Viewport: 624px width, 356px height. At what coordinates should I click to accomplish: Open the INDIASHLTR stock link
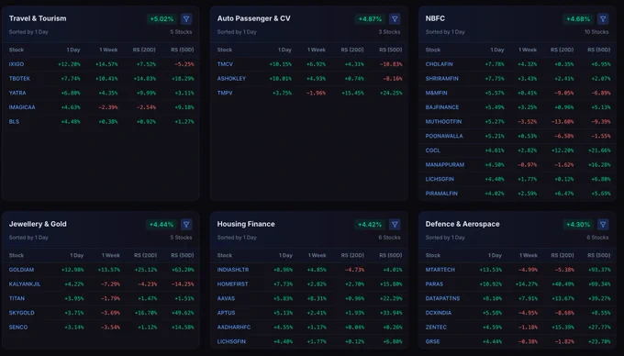(x=233, y=270)
